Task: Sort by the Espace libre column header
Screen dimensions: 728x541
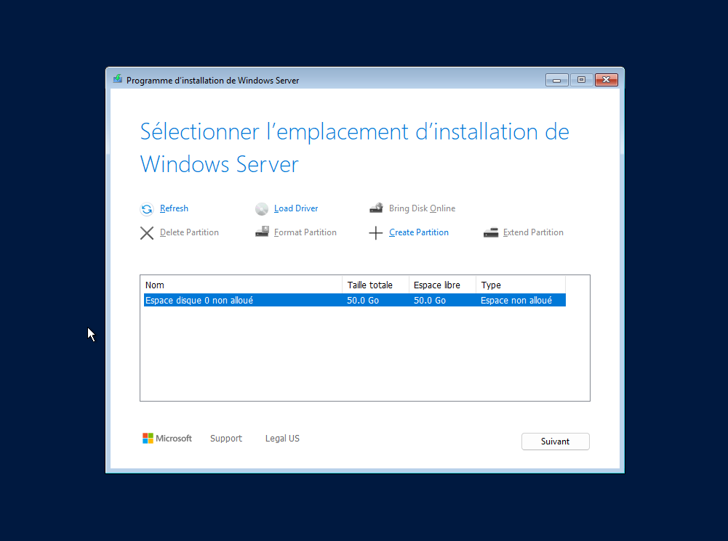Action: click(442, 285)
